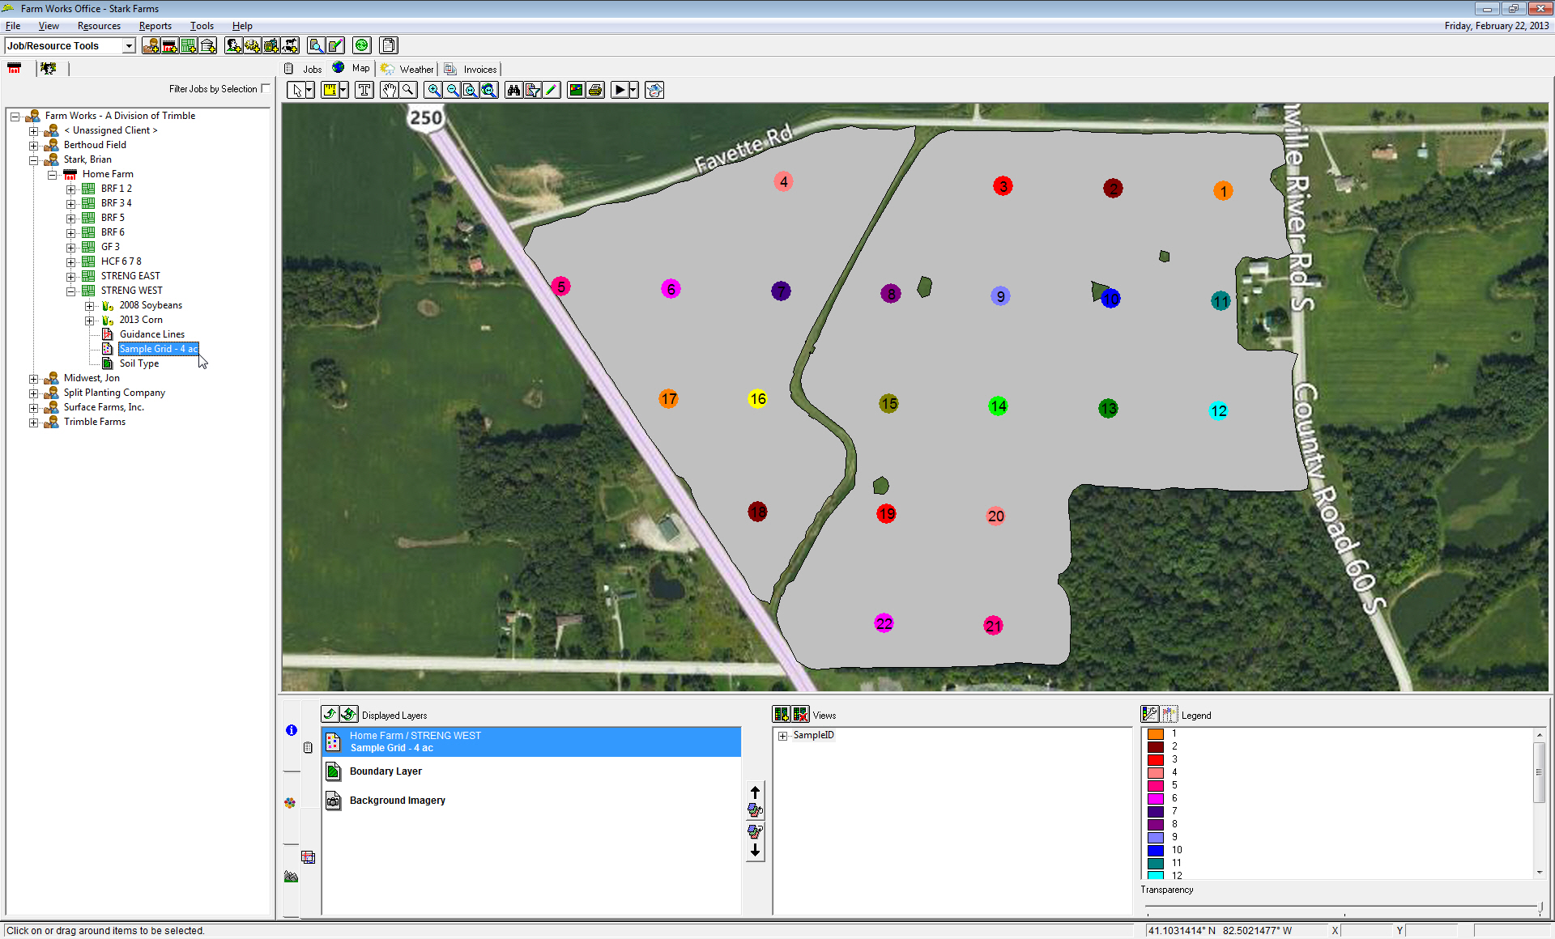Expand the Berthoud Field client node

click(x=33, y=146)
